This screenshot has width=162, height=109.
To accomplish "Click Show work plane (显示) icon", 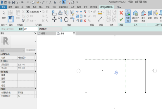I will pos(156,15).
